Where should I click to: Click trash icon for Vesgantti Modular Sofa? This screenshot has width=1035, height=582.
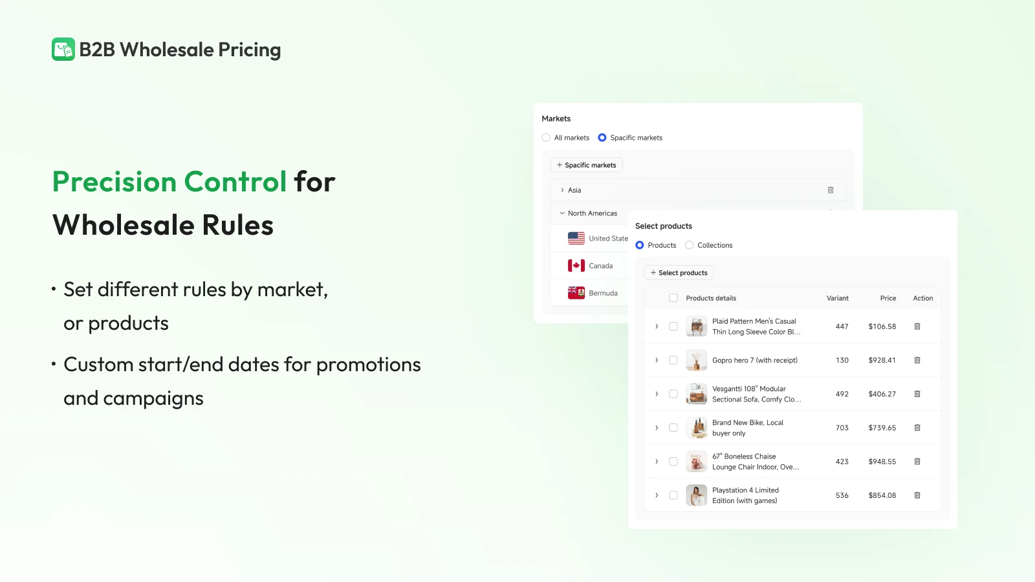[917, 394]
